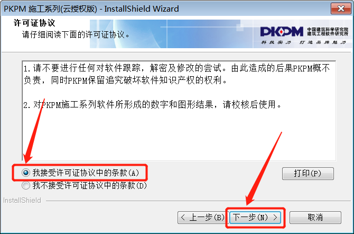Select the accept license terms radio button

coord(26,173)
